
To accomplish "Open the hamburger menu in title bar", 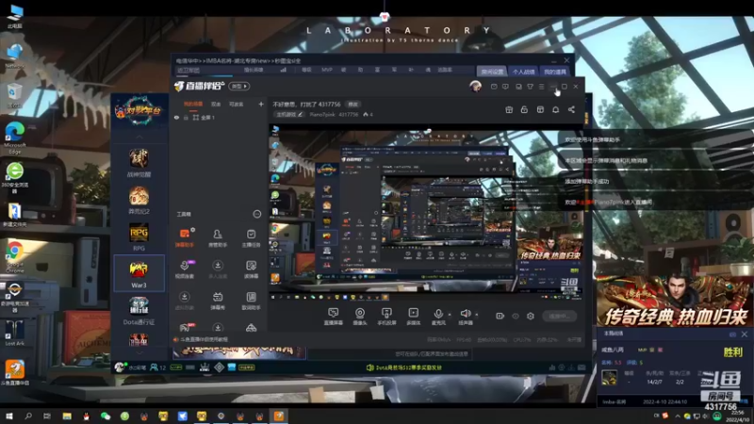I will [541, 87].
